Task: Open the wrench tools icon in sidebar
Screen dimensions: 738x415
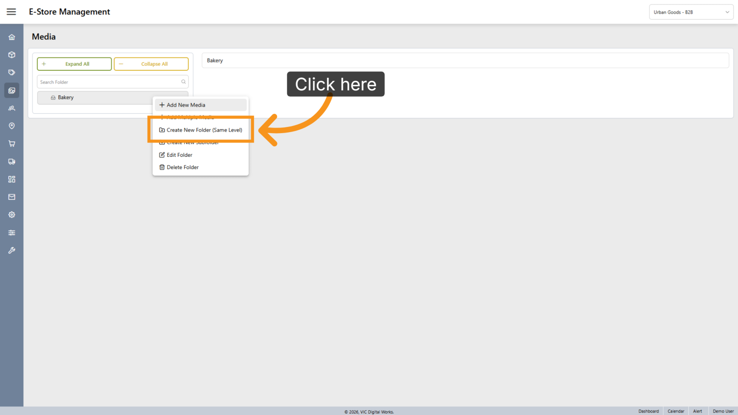Action: click(12, 250)
